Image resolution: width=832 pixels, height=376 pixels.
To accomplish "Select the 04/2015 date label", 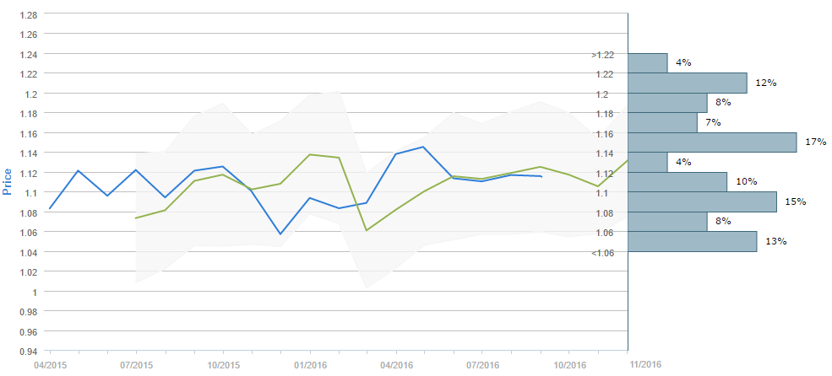I will 48,365.
